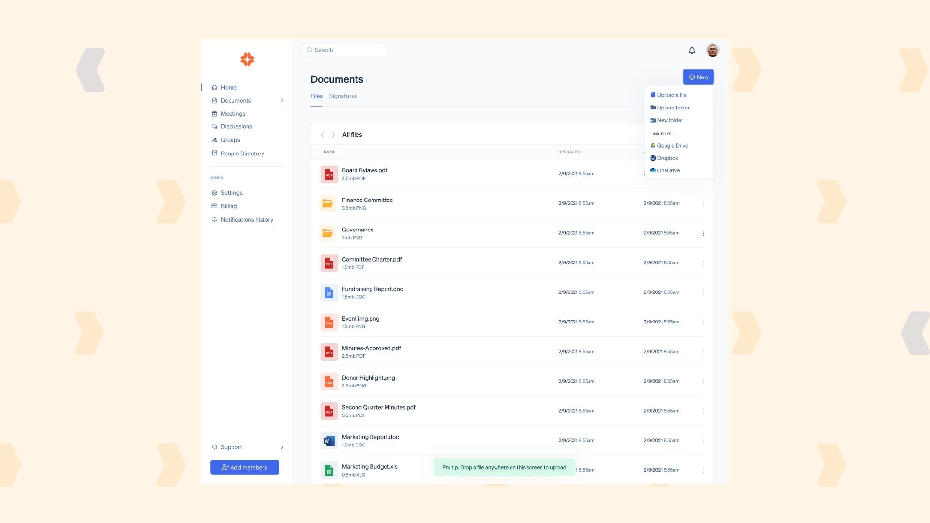
Task: Open options menu for Governance folder
Action: 703,233
